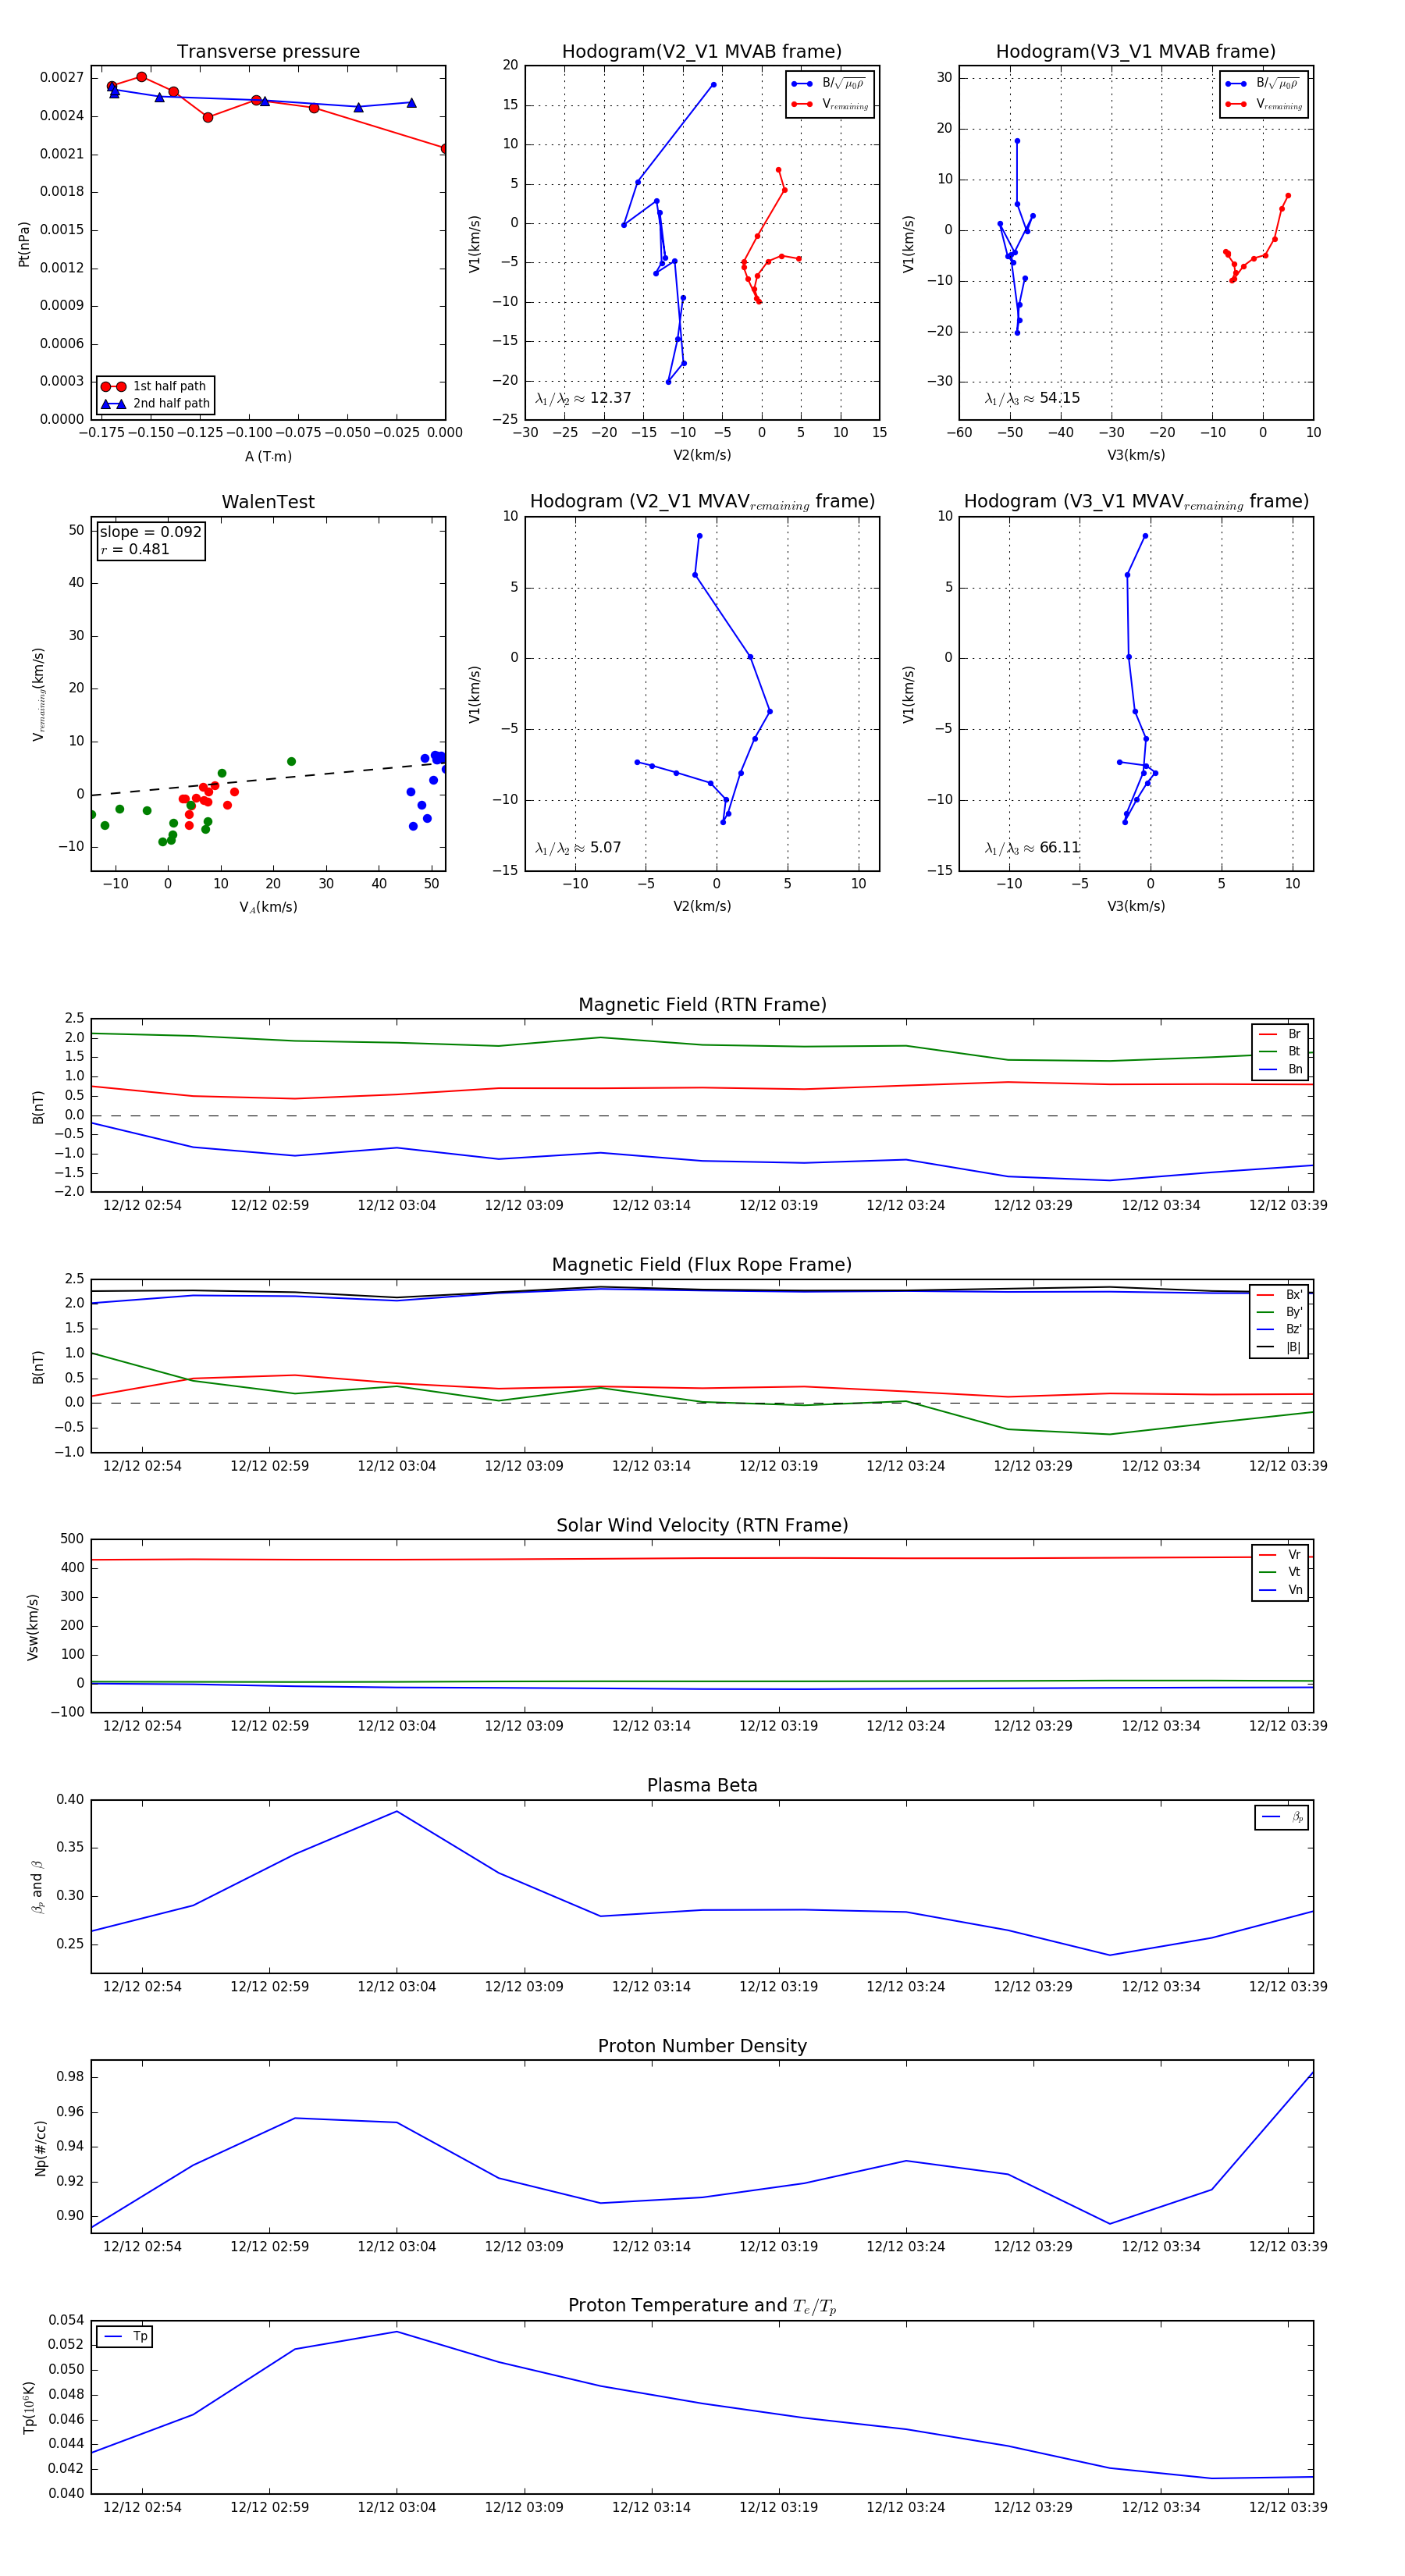Click the 'Bn' legend entry
Image resolution: width=1405 pixels, height=2576 pixels.
pos(1281,1069)
